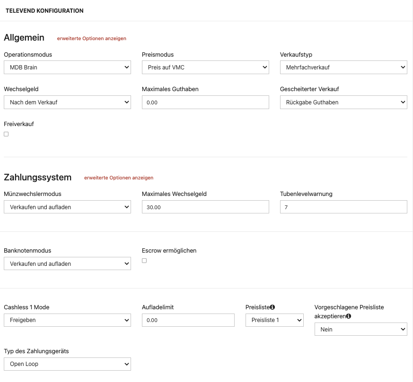Toggle the Escrow ermöglichen checkbox
Viewport: 413px width, 382px height.
(x=144, y=261)
